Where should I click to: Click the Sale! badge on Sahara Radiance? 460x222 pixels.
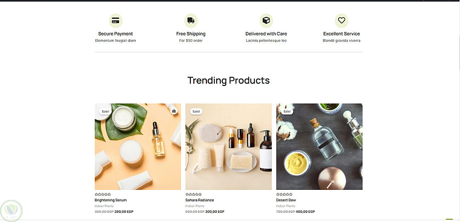point(196,111)
